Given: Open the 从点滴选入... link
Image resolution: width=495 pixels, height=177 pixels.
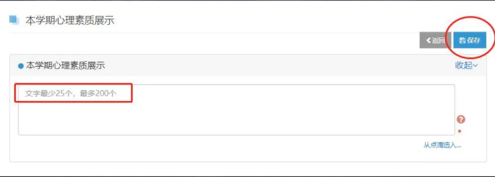Looking at the screenshot, I should coord(442,145).
